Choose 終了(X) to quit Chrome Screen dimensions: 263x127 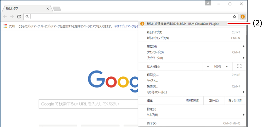click(x=192, y=123)
